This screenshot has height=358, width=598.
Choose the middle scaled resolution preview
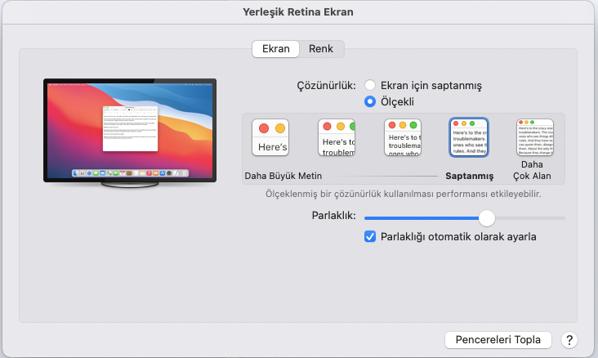[x=403, y=137]
